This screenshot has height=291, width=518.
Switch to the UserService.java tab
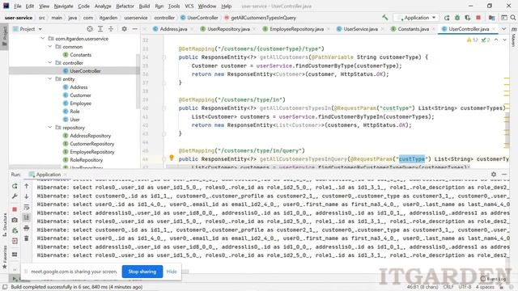click(360, 29)
